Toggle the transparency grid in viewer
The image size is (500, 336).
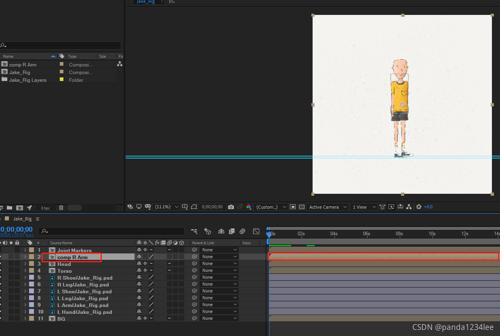click(302, 207)
